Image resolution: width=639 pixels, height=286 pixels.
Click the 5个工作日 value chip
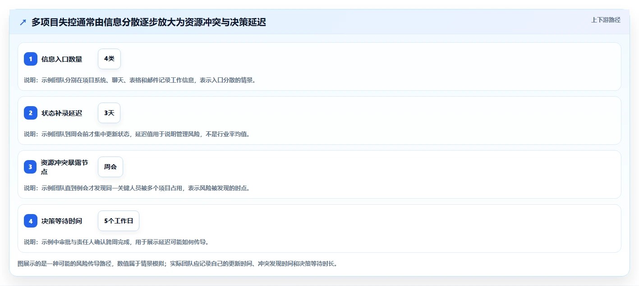pos(119,221)
